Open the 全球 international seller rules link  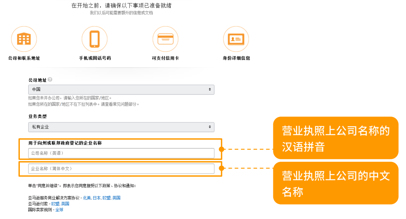point(59,210)
